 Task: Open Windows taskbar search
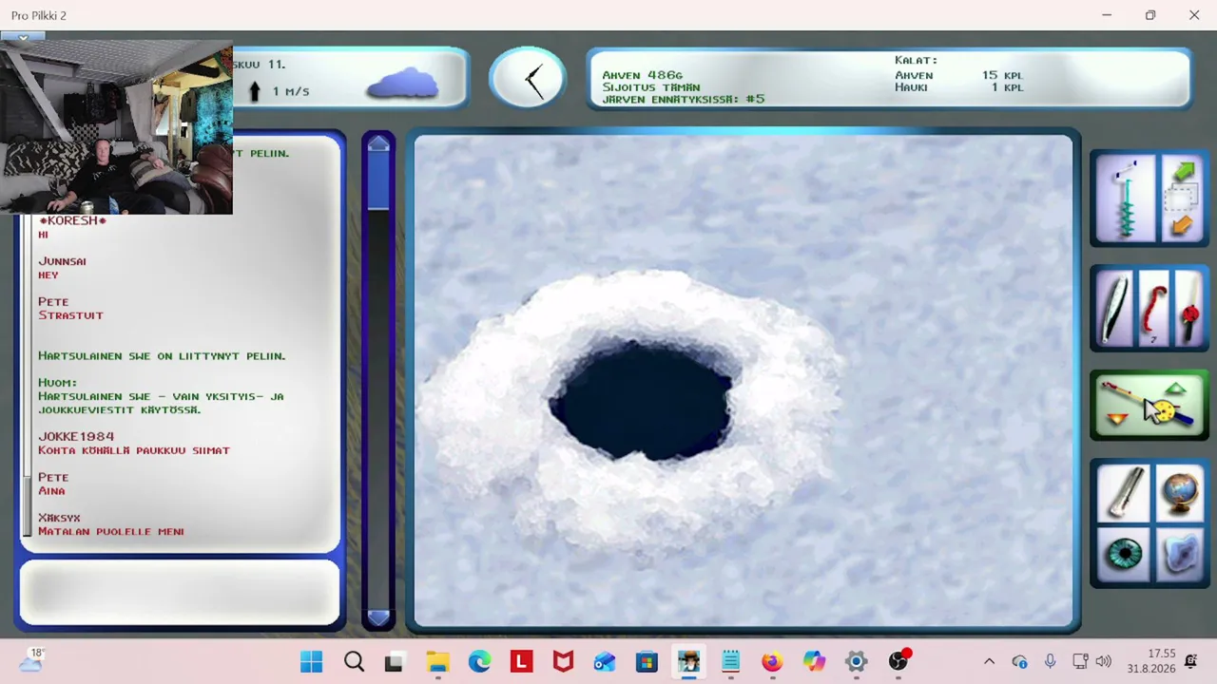point(354,661)
